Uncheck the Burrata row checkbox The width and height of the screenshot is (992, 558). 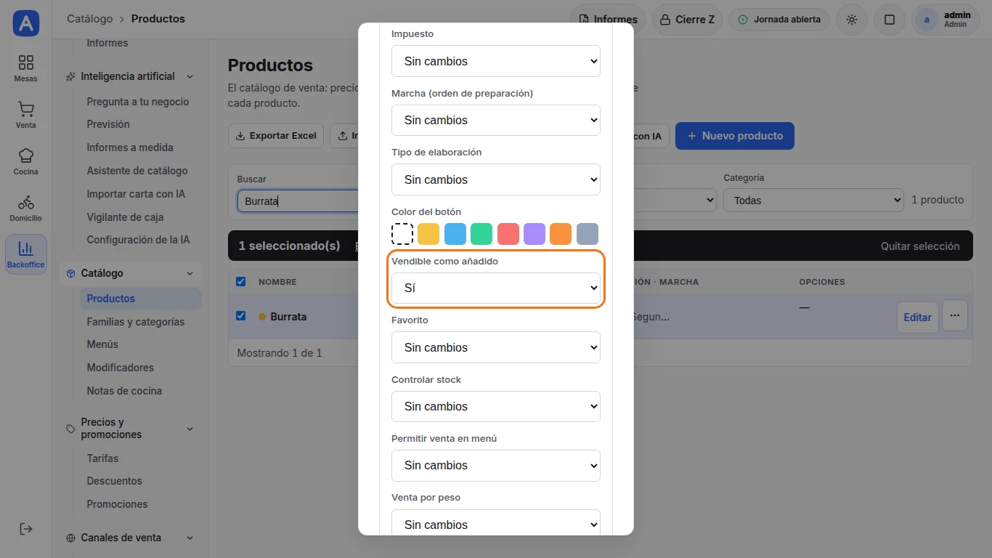[x=241, y=316]
